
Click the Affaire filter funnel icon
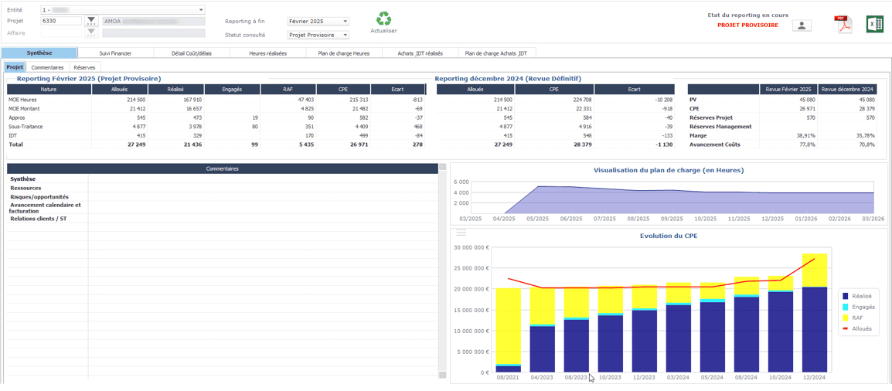[91, 32]
